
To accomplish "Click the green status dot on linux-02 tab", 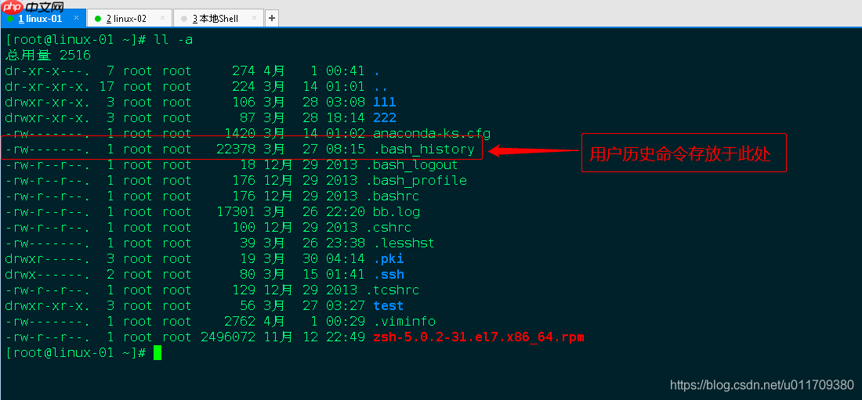I will tap(98, 19).
